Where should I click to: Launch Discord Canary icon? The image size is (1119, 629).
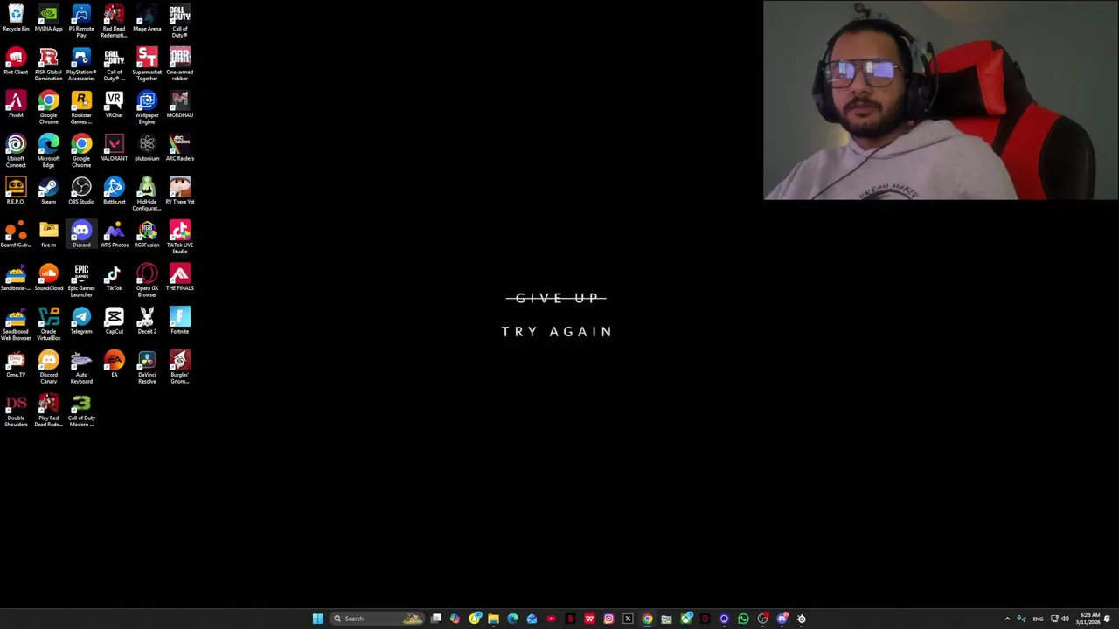point(48,367)
